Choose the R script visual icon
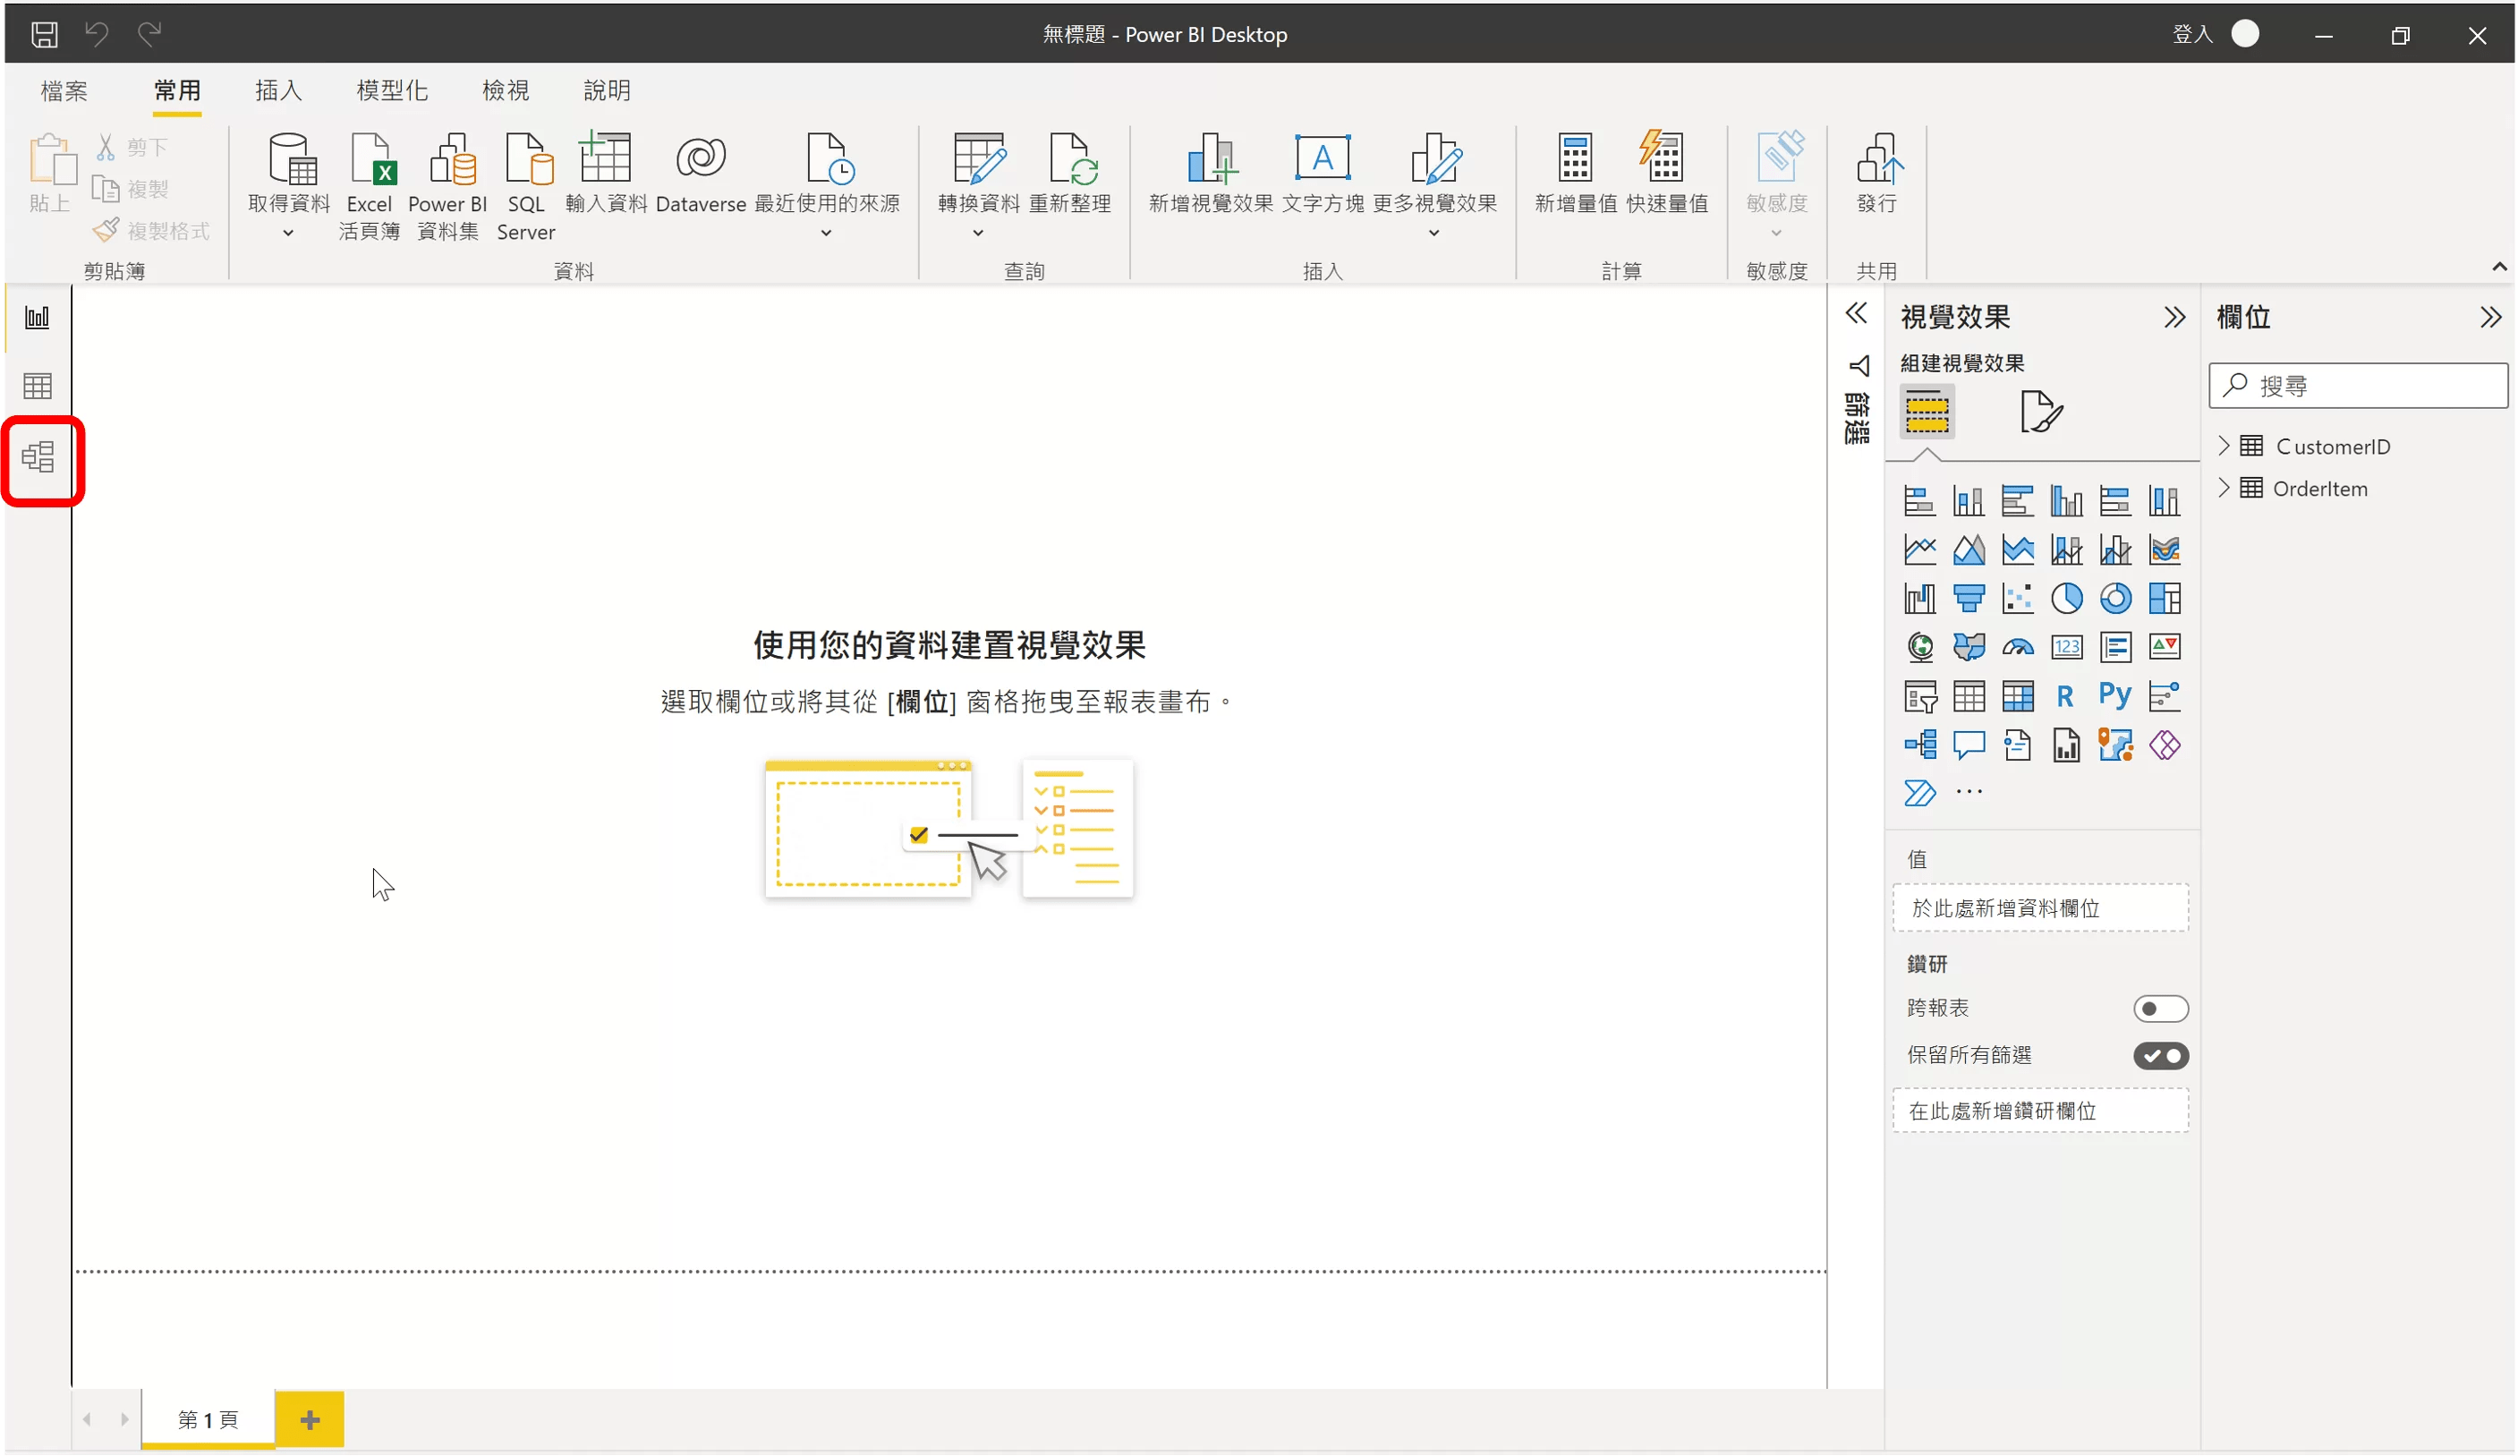 click(2065, 695)
